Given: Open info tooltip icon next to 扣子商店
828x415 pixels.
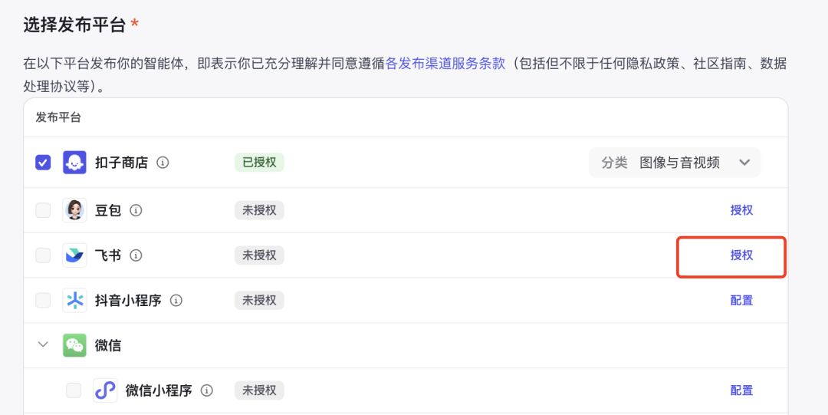Looking at the screenshot, I should coord(163,163).
